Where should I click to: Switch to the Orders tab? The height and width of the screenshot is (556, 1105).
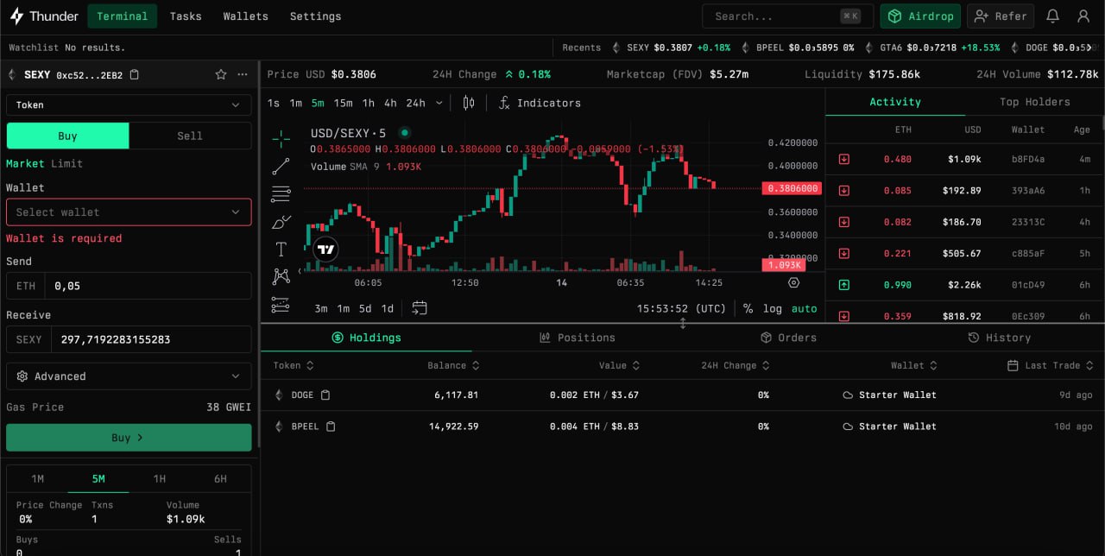tap(788, 338)
